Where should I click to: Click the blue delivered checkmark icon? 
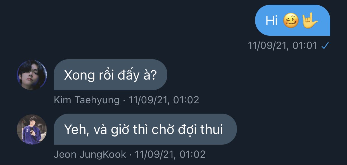point(324,46)
